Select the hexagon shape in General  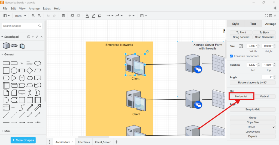(x=6, y=78)
